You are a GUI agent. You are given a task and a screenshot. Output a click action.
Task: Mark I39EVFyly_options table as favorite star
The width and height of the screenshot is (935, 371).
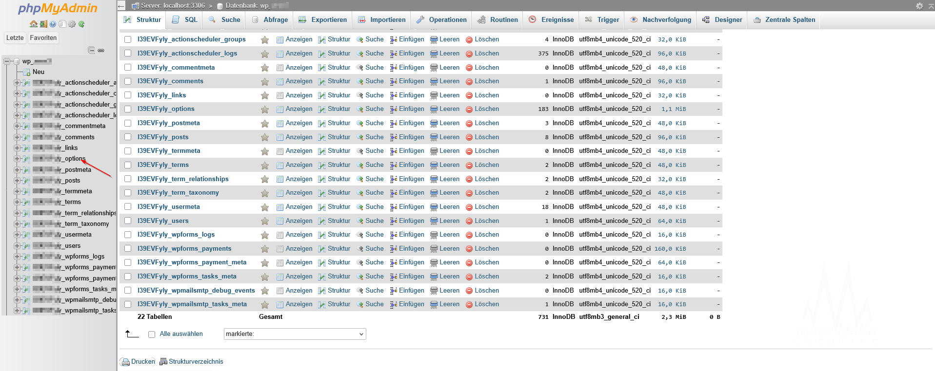click(265, 110)
